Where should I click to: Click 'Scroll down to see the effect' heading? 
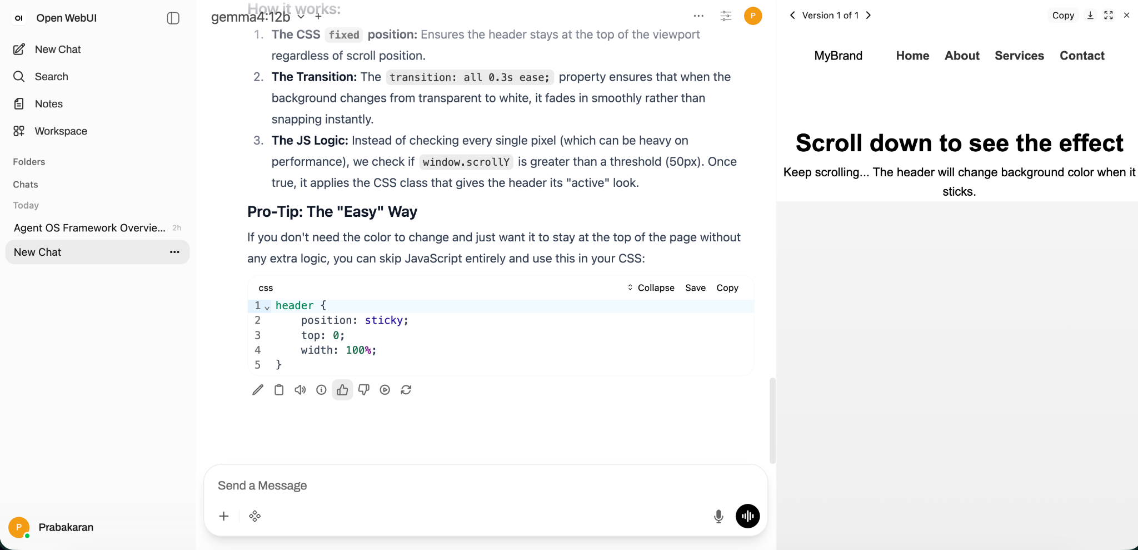tap(959, 143)
